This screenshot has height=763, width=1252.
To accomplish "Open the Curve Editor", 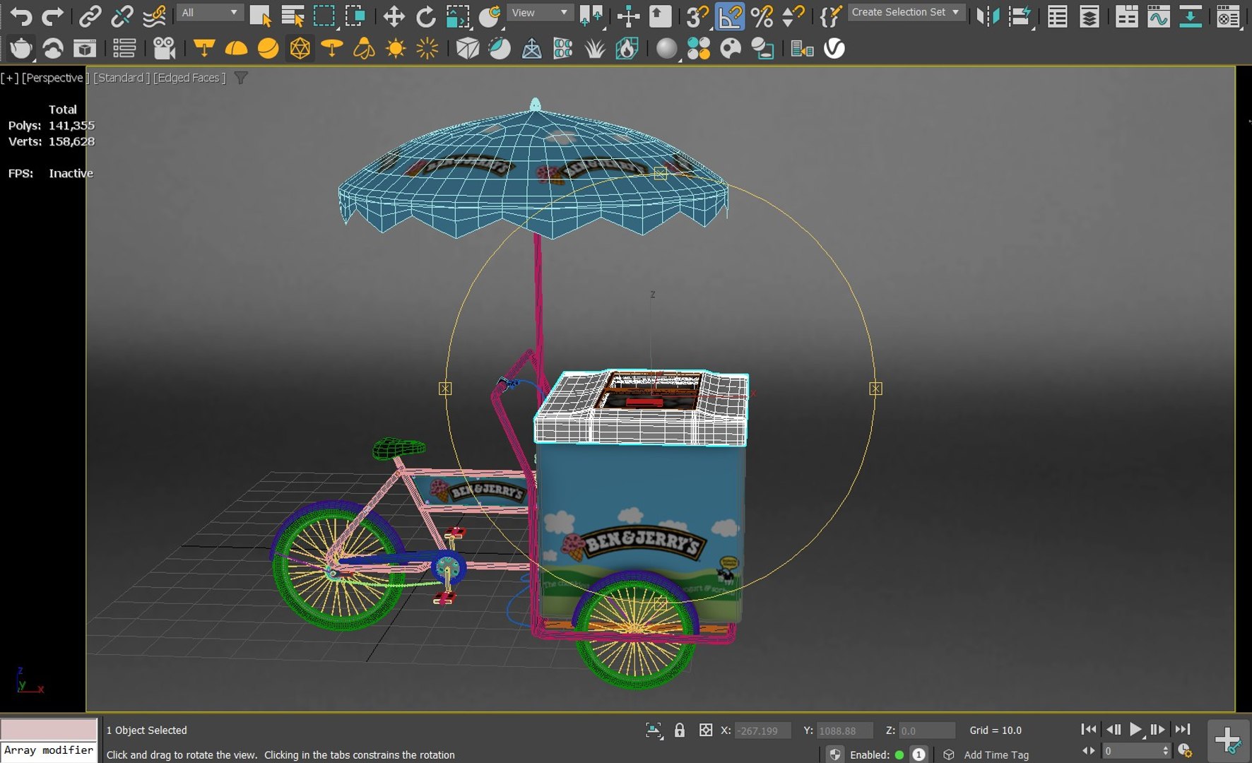I will tap(1158, 16).
